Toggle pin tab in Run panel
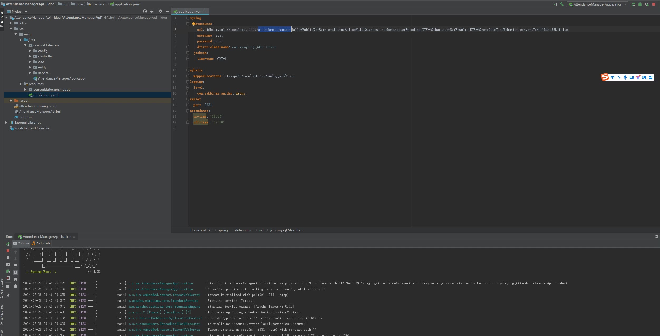This screenshot has width=660, height=336. (x=8, y=295)
